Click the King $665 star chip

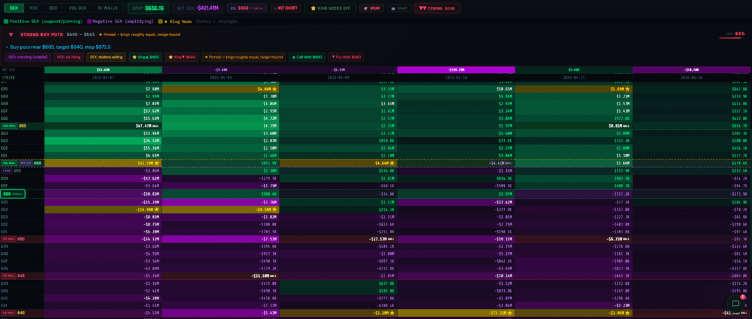point(147,57)
